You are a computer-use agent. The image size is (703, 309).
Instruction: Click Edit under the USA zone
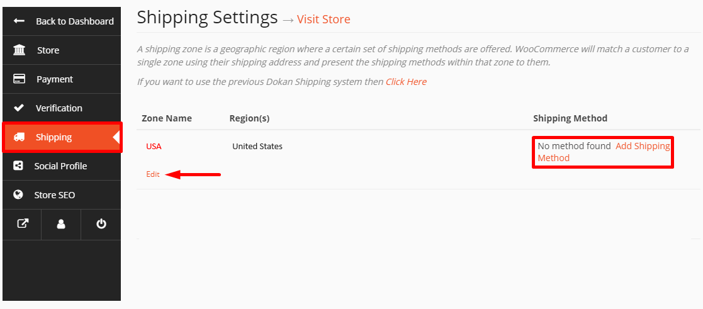153,174
